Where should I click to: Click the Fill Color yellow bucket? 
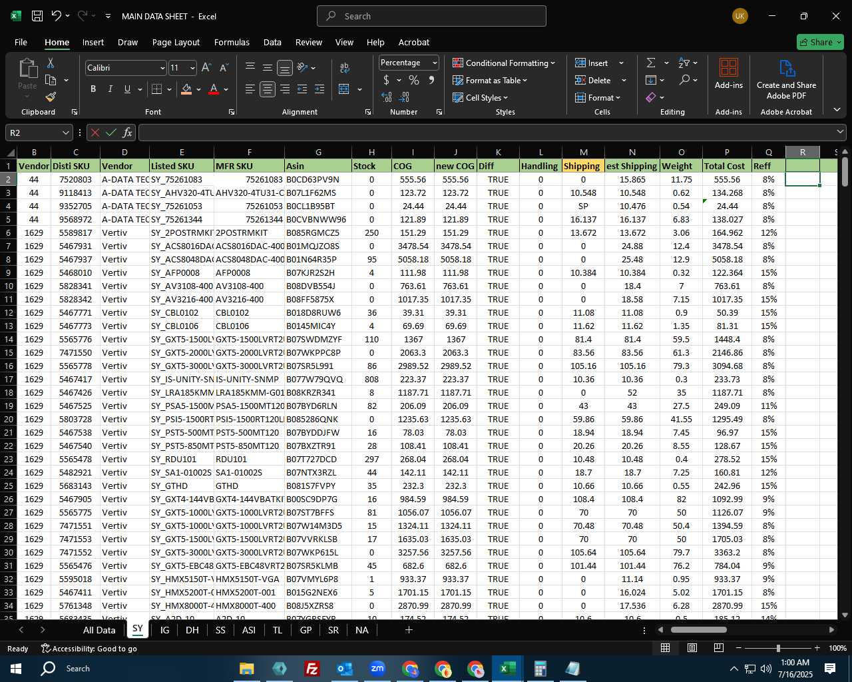point(186,89)
